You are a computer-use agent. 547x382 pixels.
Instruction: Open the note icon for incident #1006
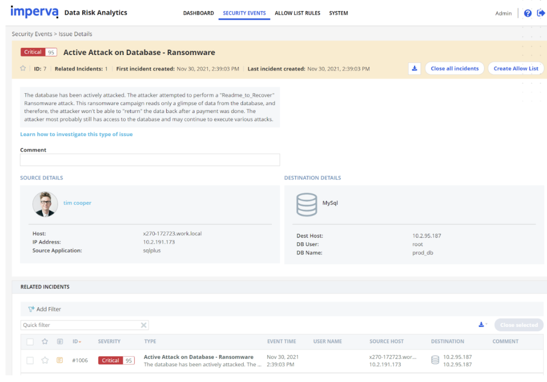(x=60, y=360)
